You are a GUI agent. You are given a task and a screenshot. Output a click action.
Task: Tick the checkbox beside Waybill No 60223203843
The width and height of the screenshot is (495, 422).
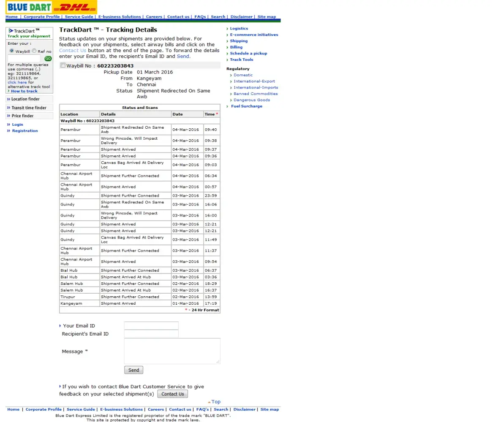(x=63, y=65)
